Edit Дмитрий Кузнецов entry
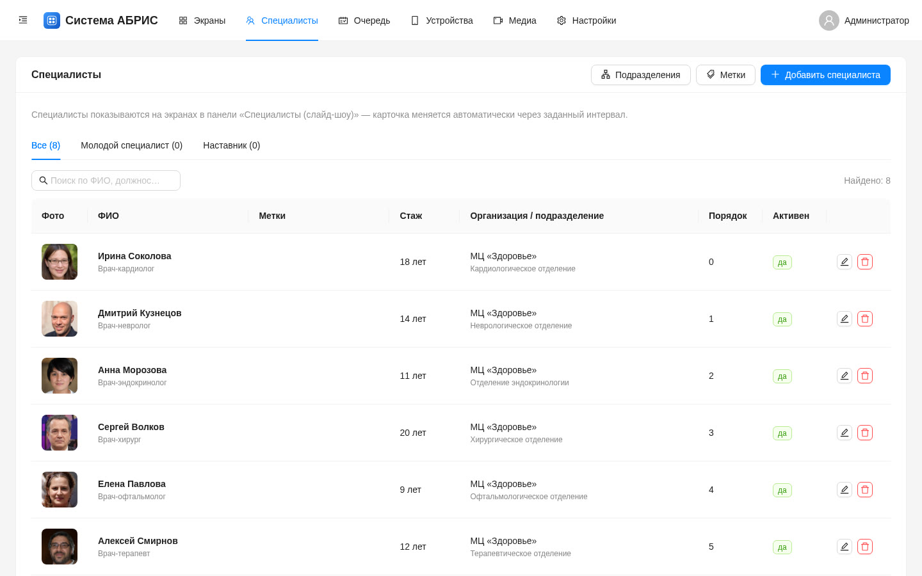Image resolution: width=922 pixels, height=576 pixels. pos(845,319)
